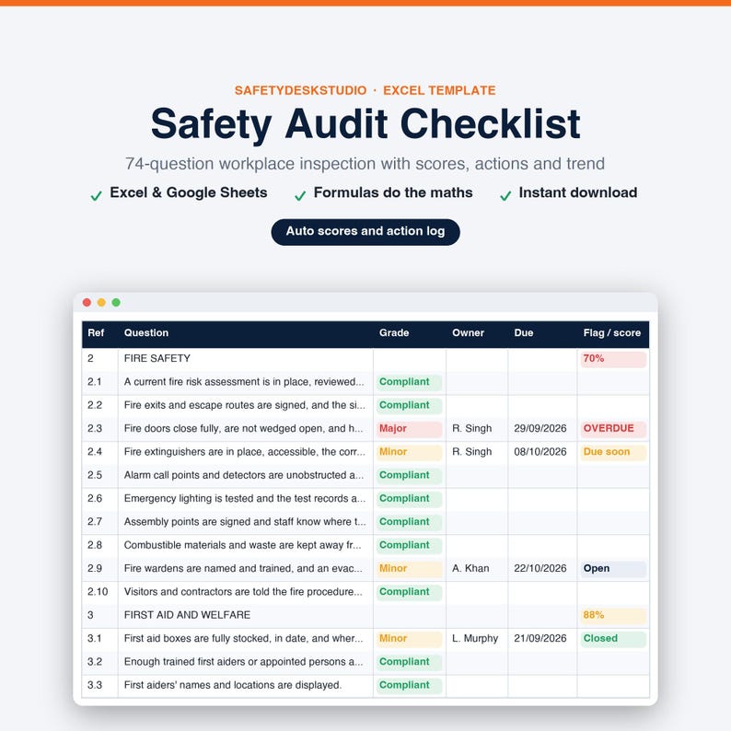Click the '74-question workplace inspection' subtitle
Viewport: 731px width, 731px height.
click(x=365, y=164)
